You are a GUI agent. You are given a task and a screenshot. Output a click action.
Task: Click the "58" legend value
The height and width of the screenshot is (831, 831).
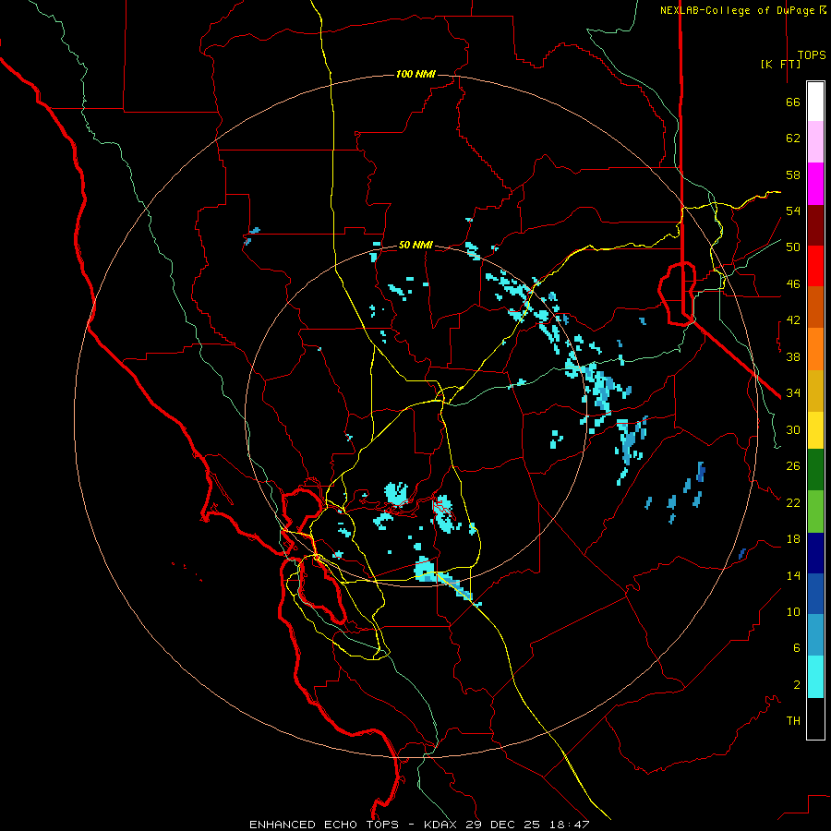[x=793, y=175]
